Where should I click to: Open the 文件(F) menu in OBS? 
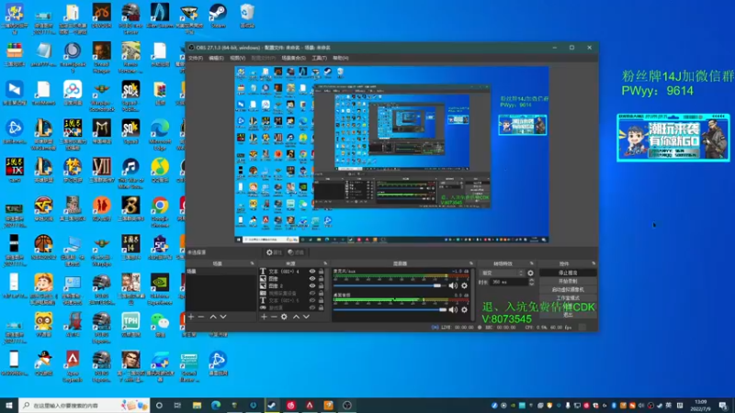click(x=196, y=58)
